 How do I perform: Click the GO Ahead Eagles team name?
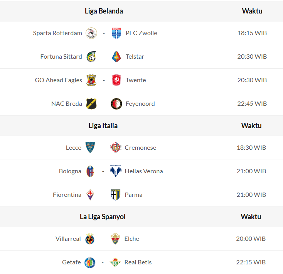tap(58, 80)
